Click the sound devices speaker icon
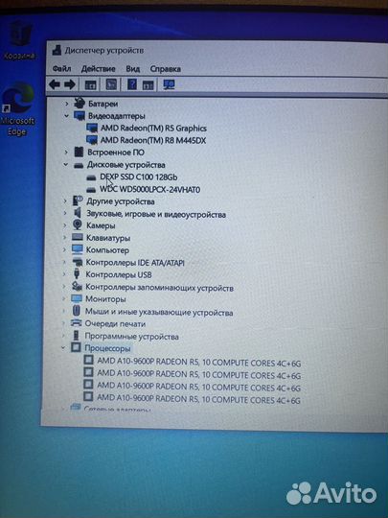388x518 pixels. coord(78,212)
